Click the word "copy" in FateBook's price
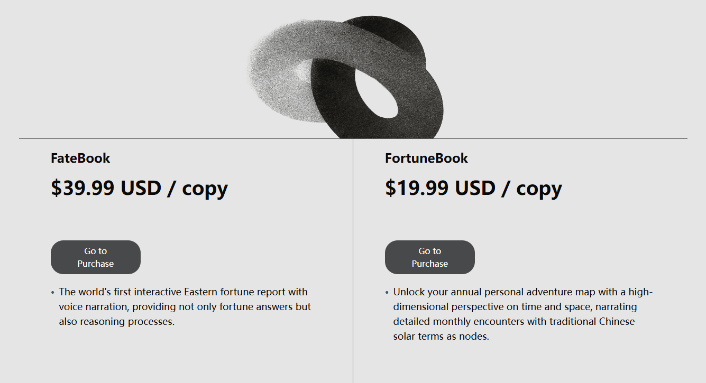Image resolution: width=706 pixels, height=383 pixels. coord(205,188)
